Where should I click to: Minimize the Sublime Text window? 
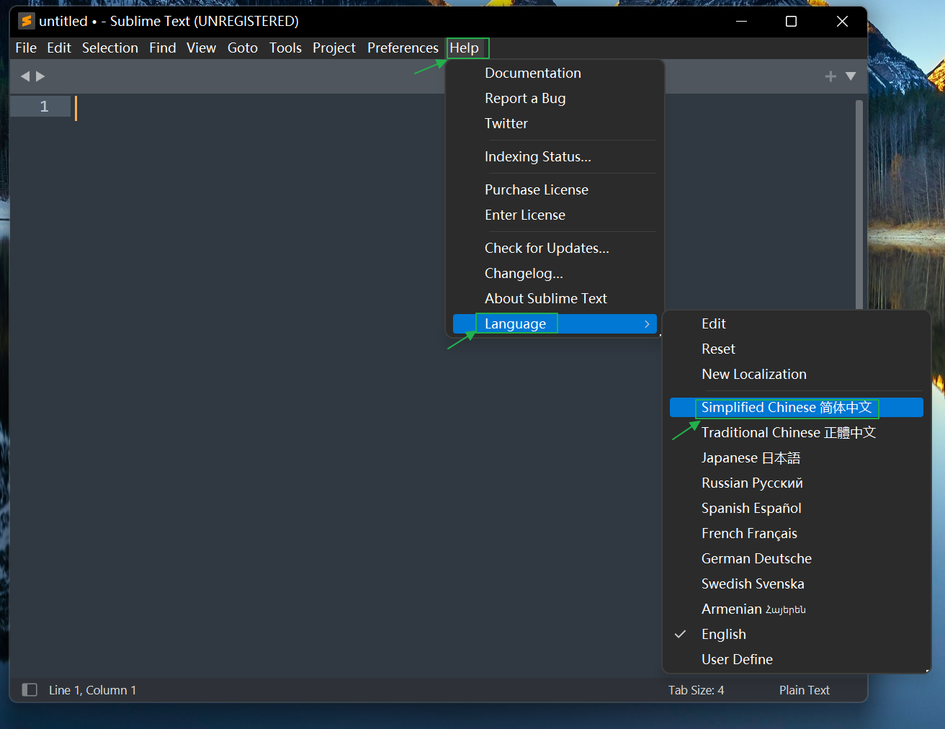click(x=741, y=21)
